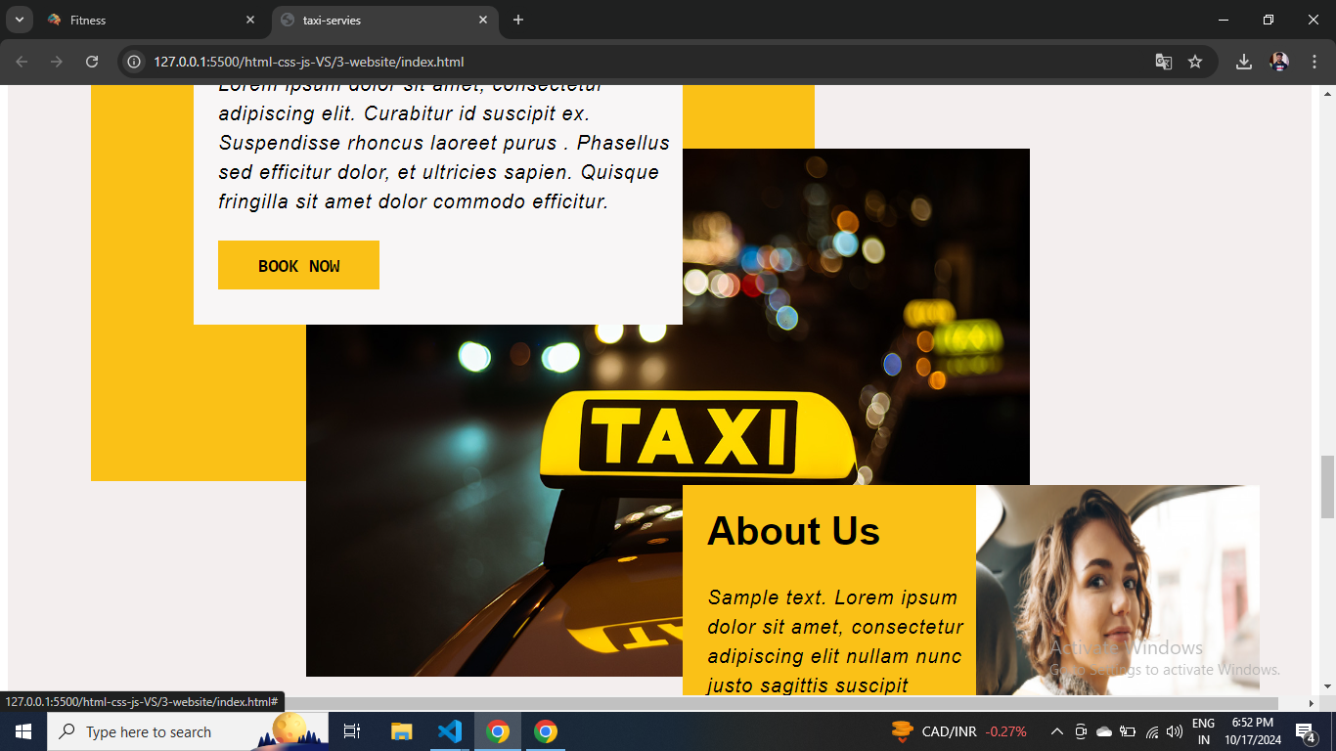Select the taxi-servies tab
Image resolution: width=1336 pixels, height=751 pixels.
[x=383, y=21]
